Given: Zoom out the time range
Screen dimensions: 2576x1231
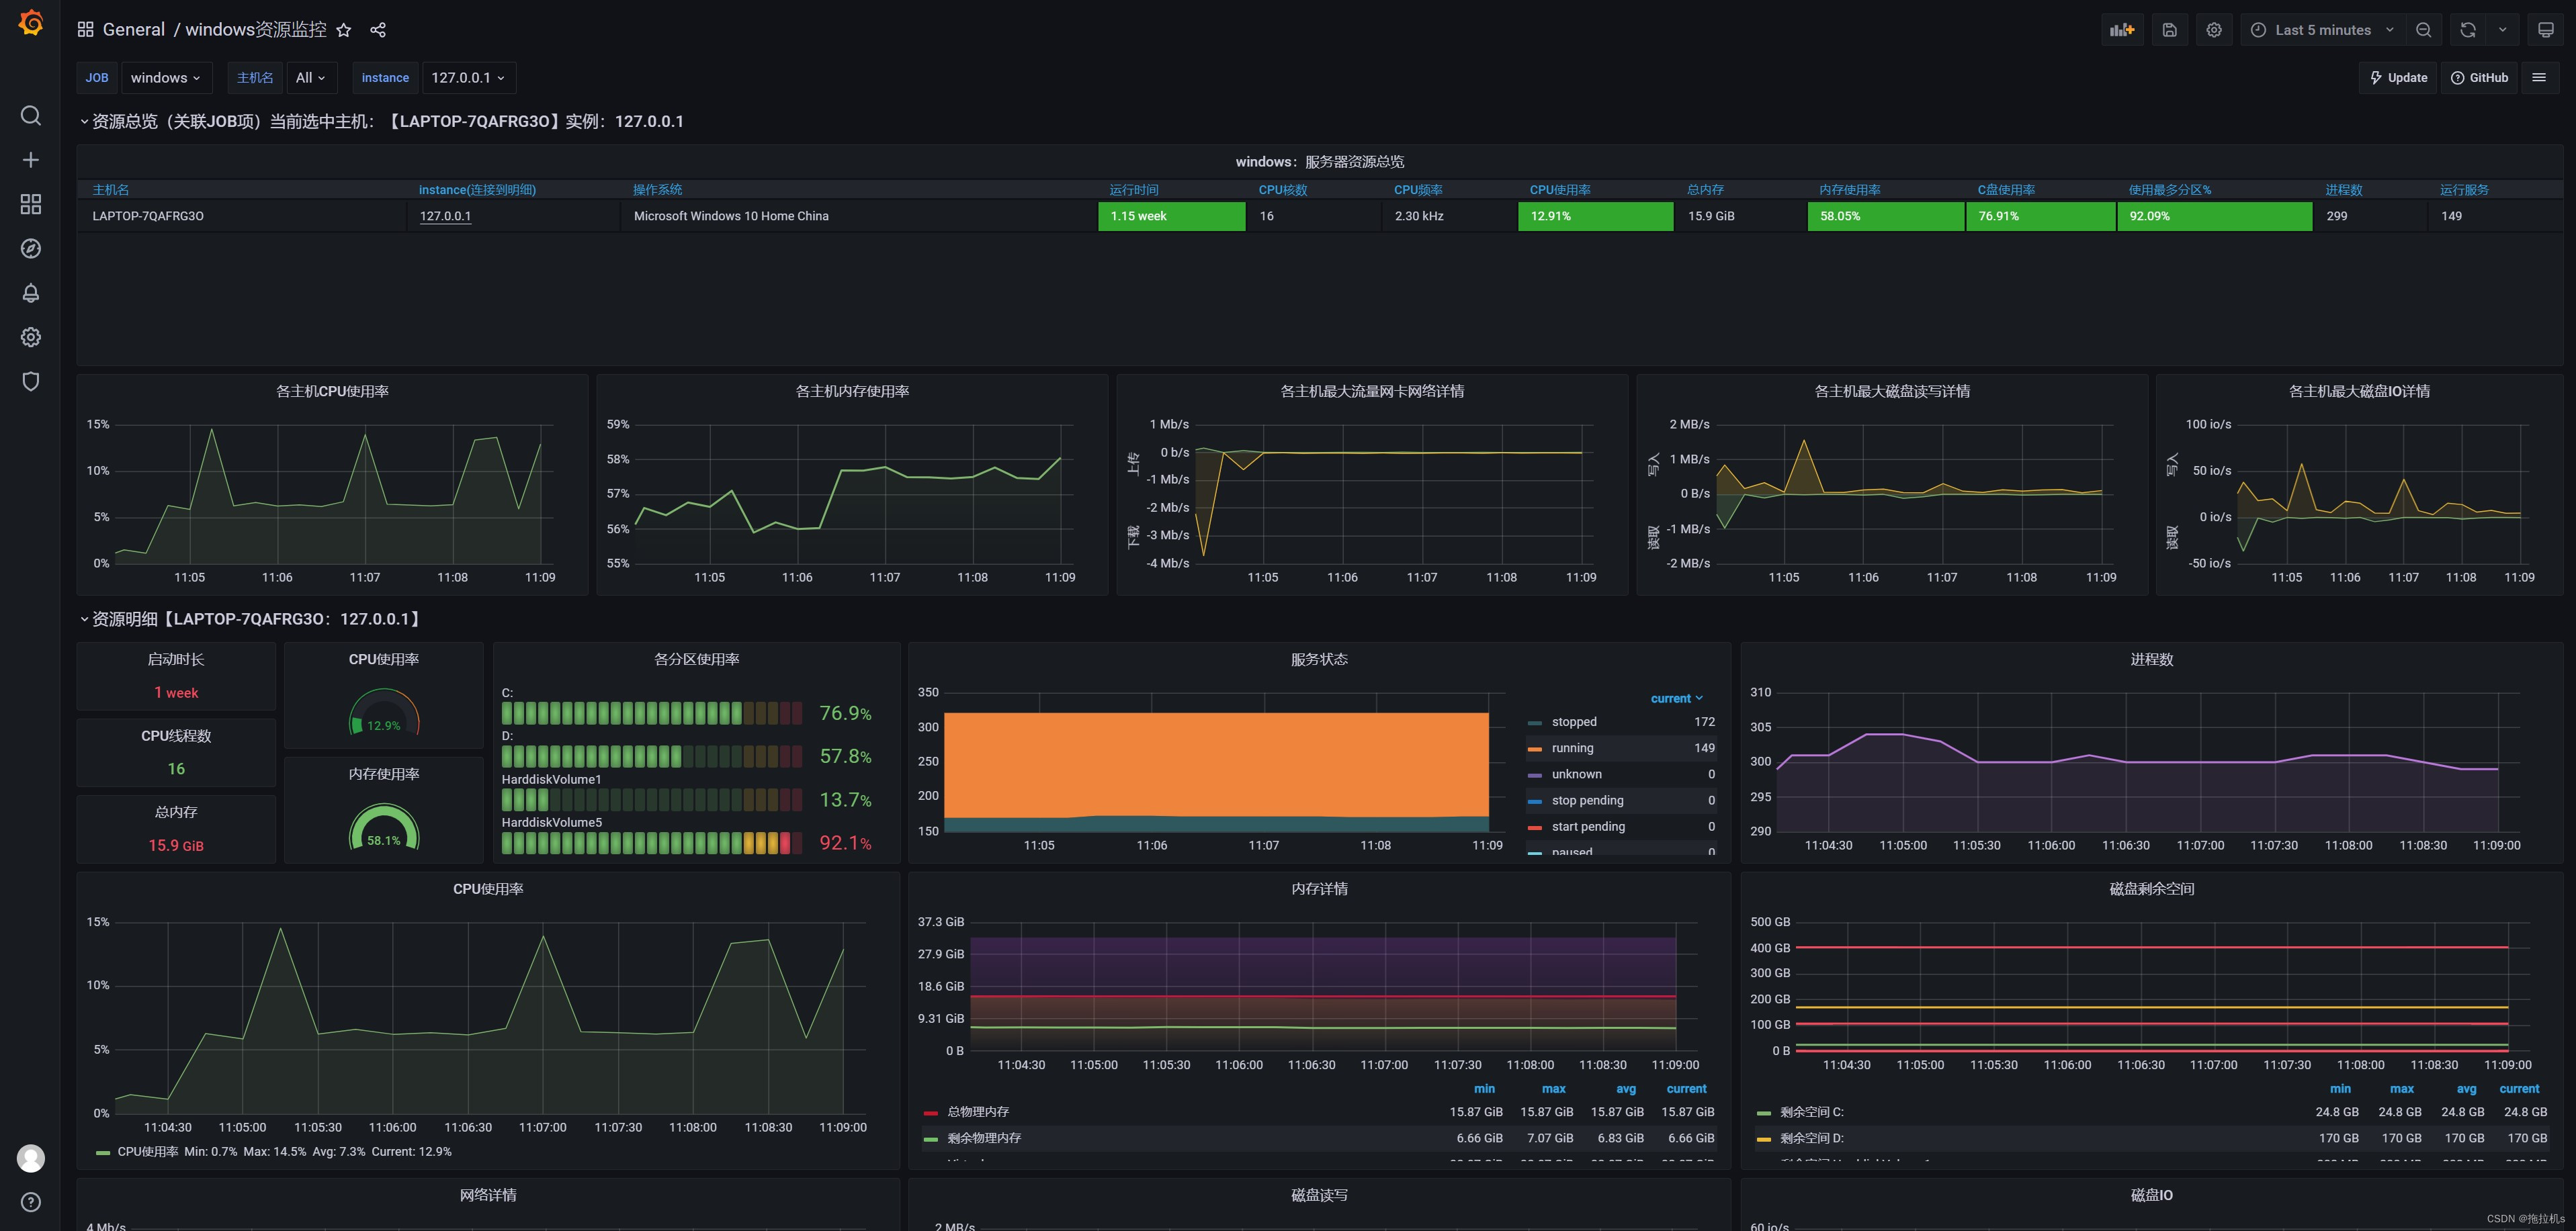Looking at the screenshot, I should point(2423,29).
